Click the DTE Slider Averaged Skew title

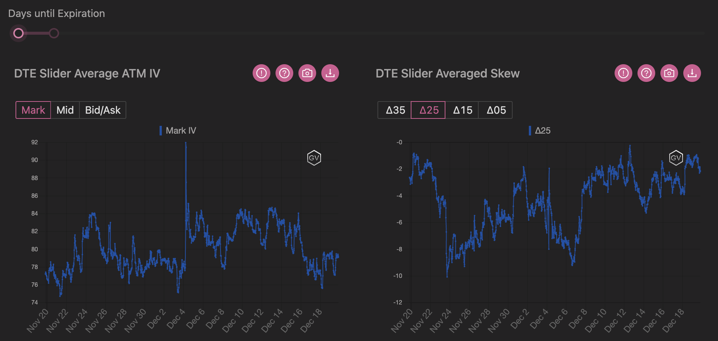pyautogui.click(x=448, y=73)
